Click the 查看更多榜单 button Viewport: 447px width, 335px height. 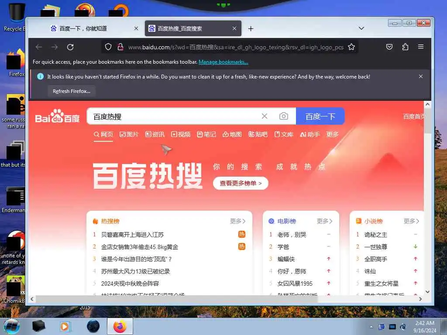(241, 183)
